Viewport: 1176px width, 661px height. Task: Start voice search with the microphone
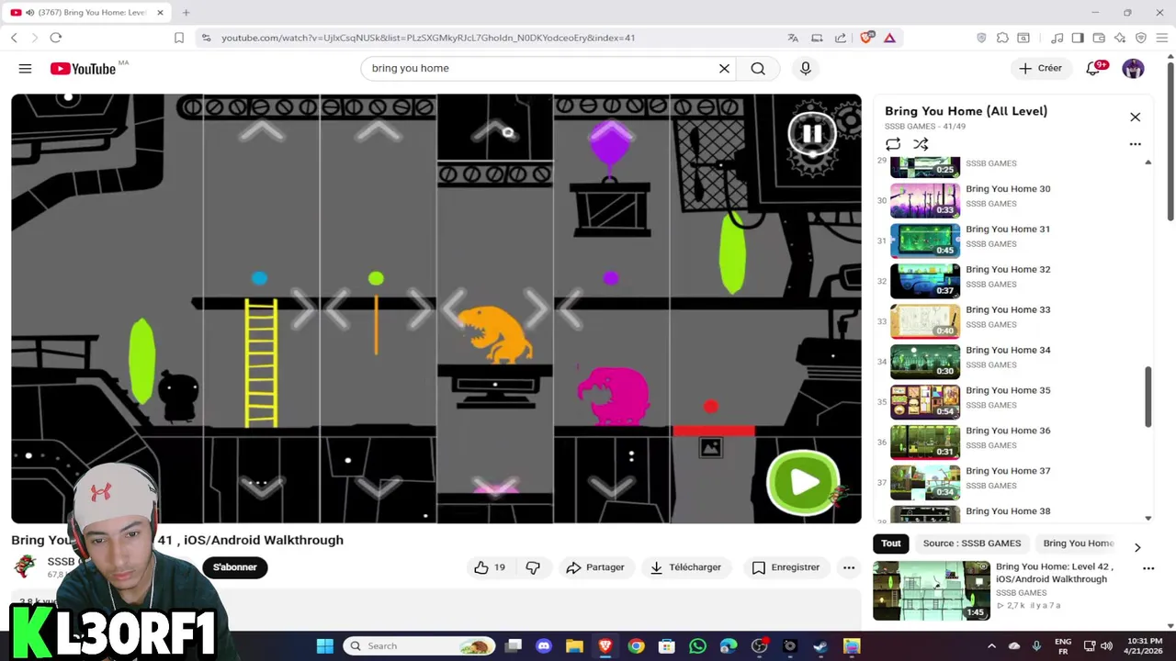click(806, 69)
